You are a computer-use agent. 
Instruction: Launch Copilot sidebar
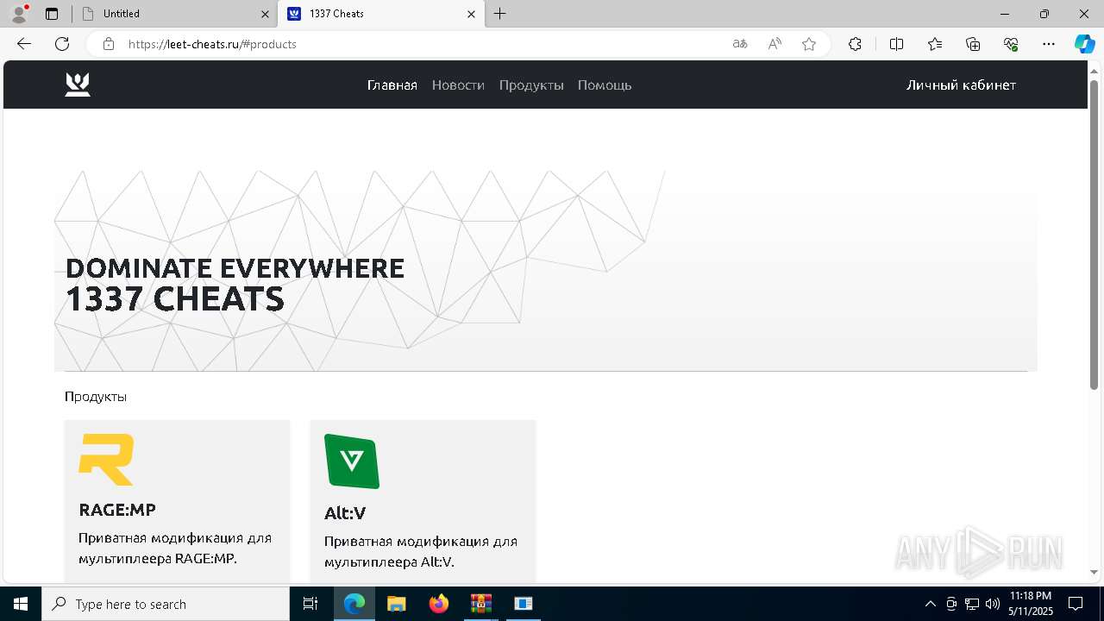pos(1084,44)
